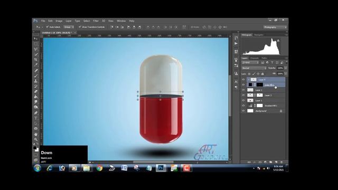Image resolution: width=338 pixels, height=190 pixels.
Task: Switch to the Navigator tab
Action: (258, 35)
